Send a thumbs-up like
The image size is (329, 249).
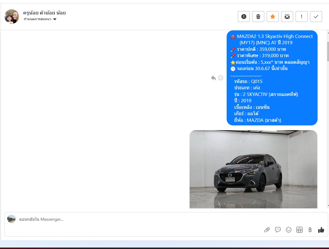pos(321,230)
